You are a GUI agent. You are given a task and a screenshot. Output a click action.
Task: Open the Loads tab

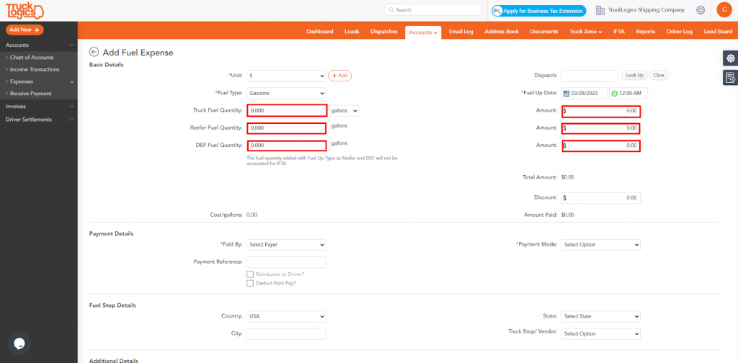tap(352, 32)
